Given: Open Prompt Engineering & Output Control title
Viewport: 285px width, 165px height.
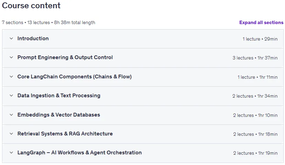Looking at the screenshot, I should (65, 57).
